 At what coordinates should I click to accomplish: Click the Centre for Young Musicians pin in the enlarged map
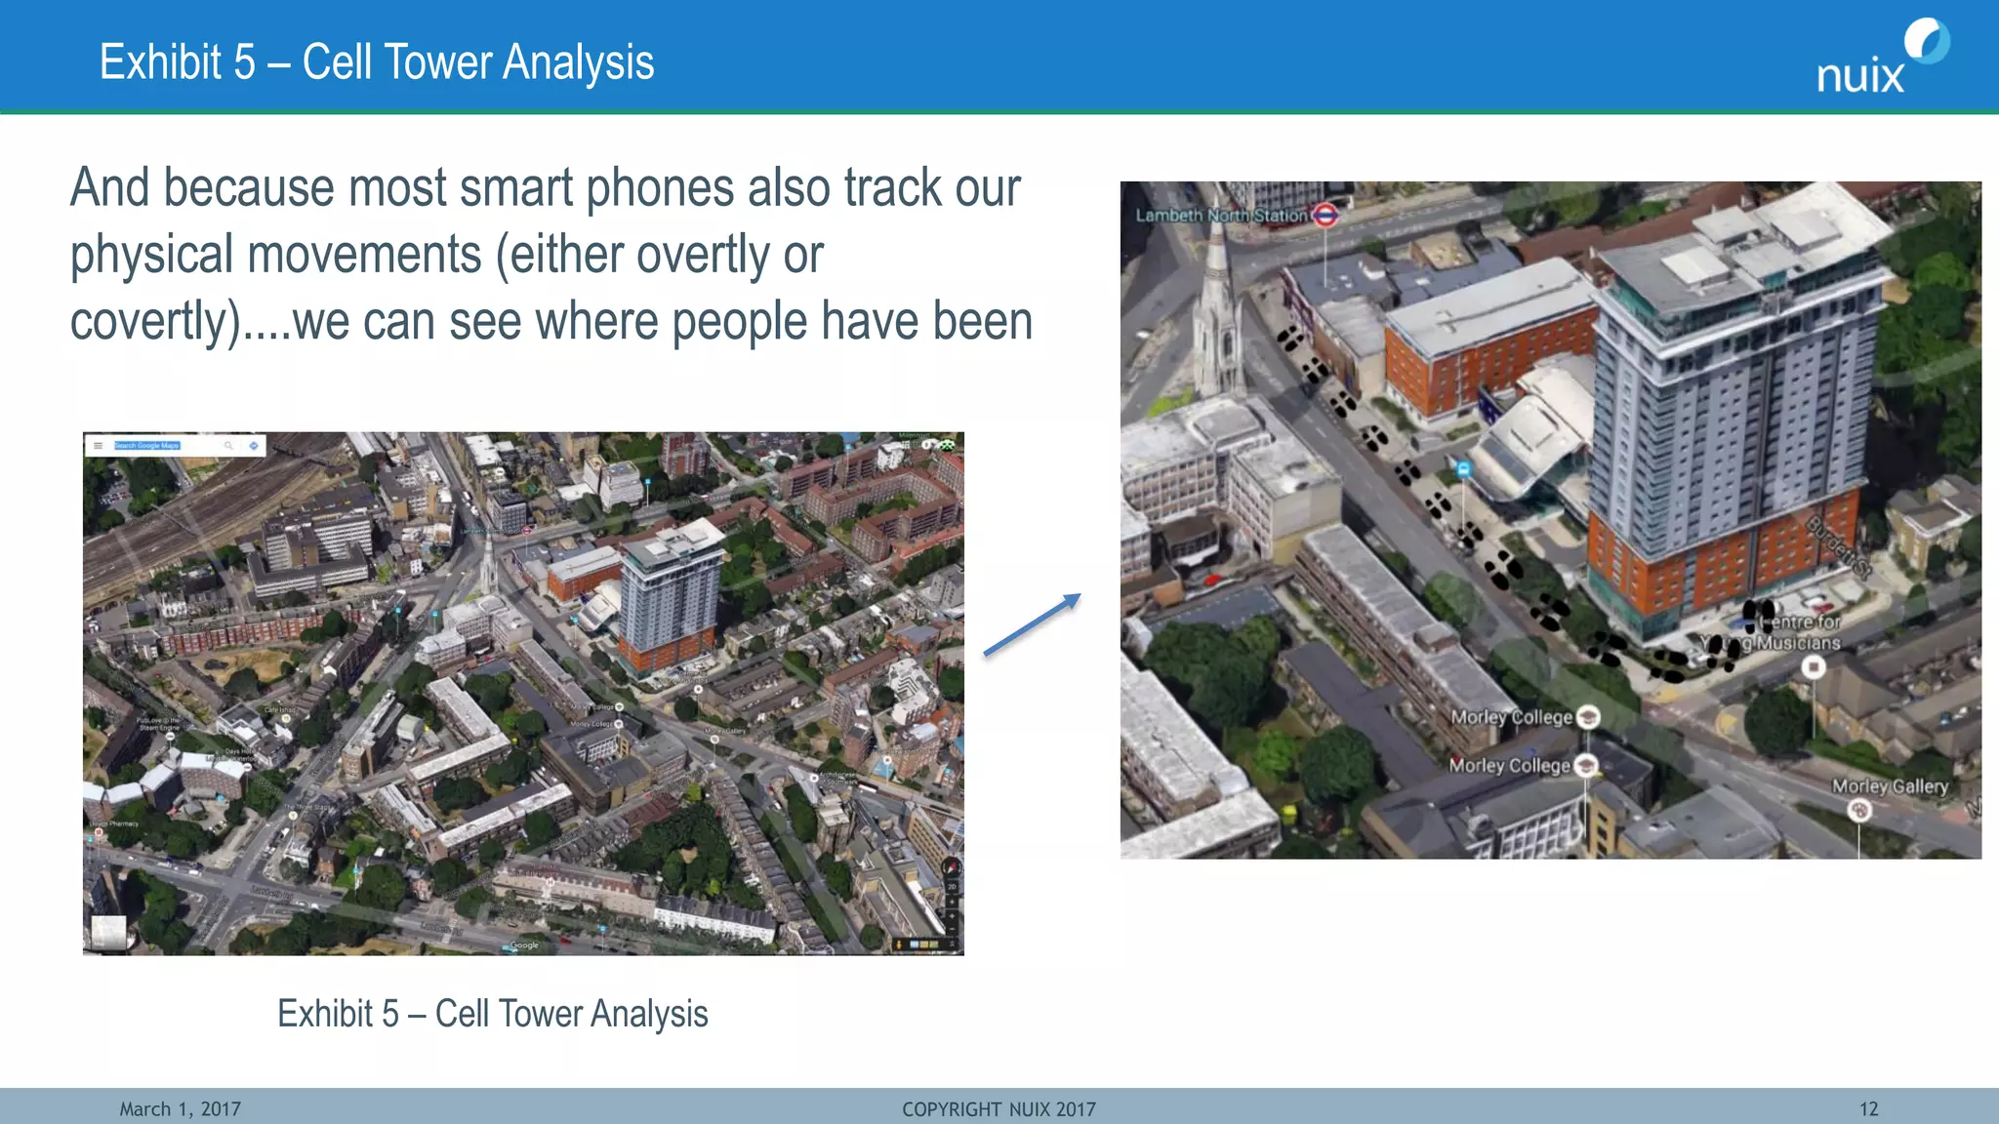1813,667
